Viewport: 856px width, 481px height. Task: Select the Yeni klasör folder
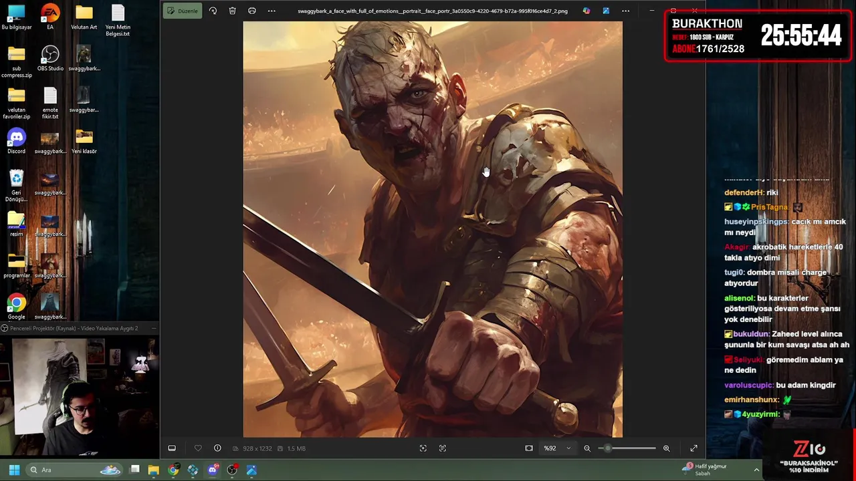click(84, 142)
